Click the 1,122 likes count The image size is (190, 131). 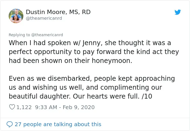[24, 107]
